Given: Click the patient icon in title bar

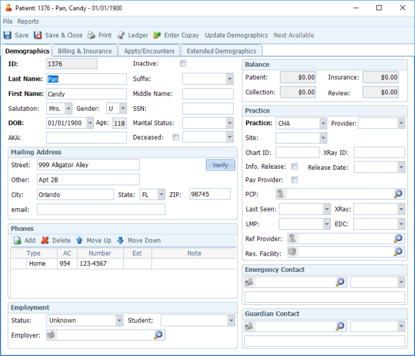Looking at the screenshot, I should click(x=9, y=8).
